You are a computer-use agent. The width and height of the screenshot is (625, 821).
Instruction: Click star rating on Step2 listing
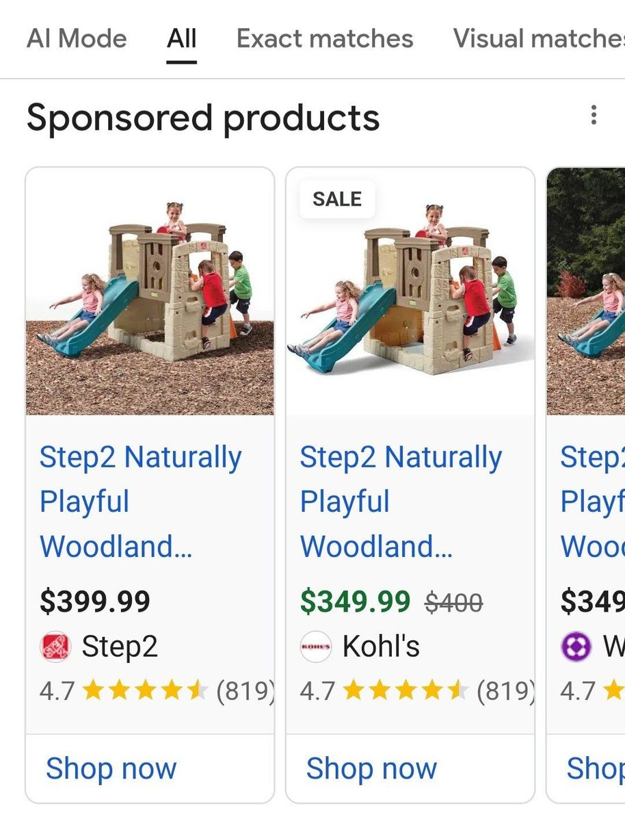pos(144,691)
